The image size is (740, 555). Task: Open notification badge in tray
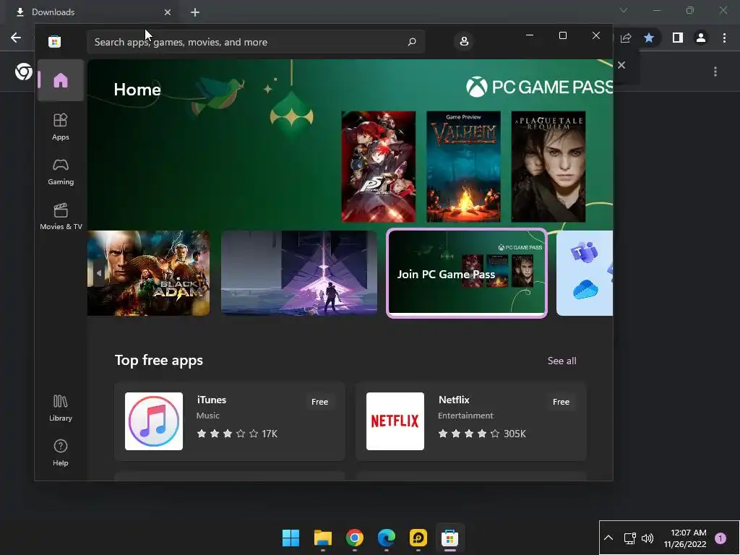tap(720, 538)
